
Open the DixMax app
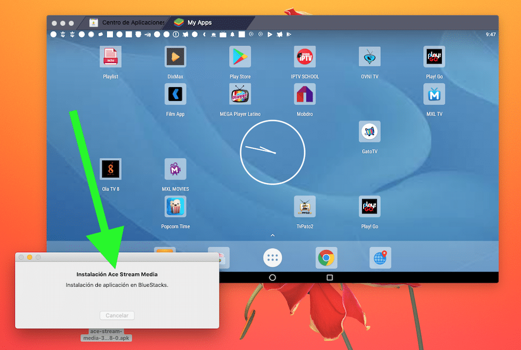coord(175,56)
